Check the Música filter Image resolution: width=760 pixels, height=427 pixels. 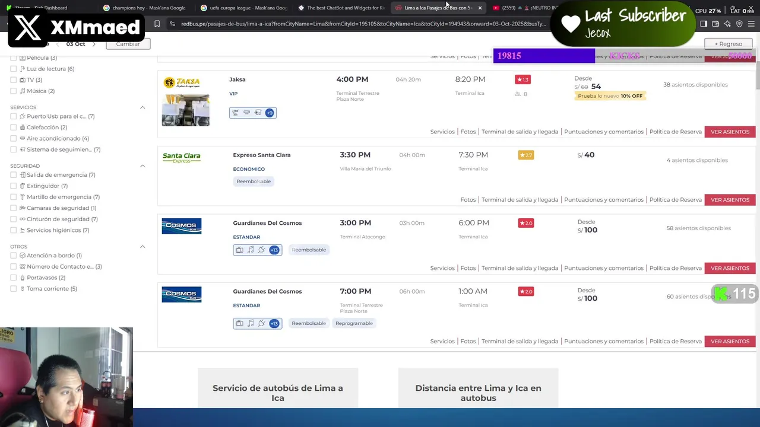13,91
